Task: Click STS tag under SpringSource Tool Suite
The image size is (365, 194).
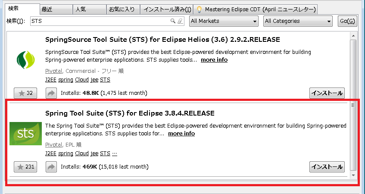Action: point(105,80)
